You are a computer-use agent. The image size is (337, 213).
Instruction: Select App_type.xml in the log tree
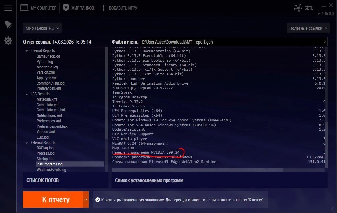(47, 78)
